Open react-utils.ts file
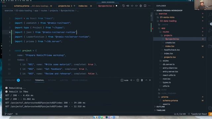The image size is (212, 119). [x=169, y=75]
